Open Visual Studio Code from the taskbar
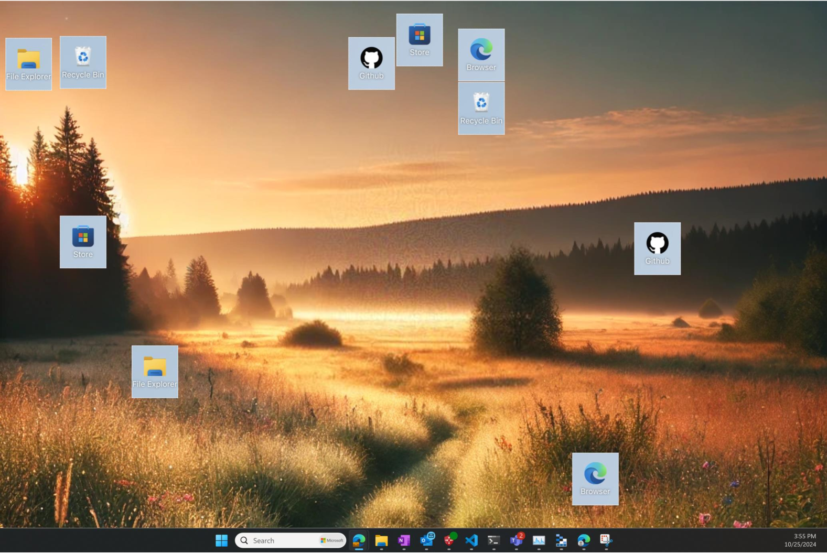The width and height of the screenshot is (827, 554). coord(471,540)
